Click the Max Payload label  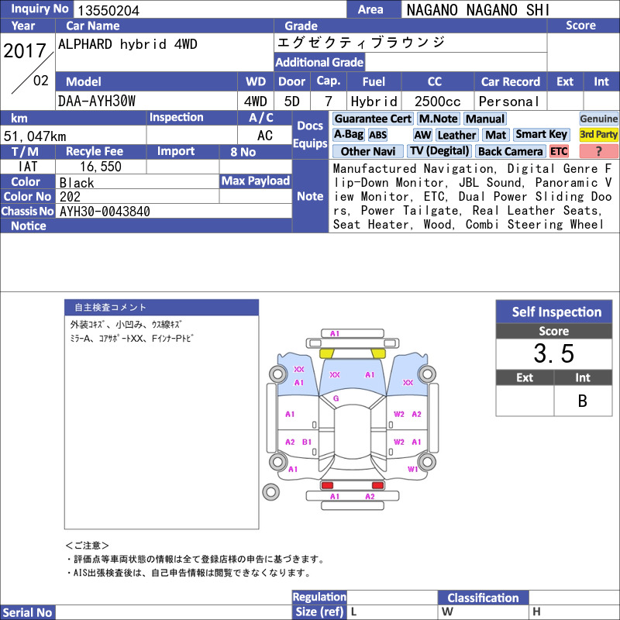[256, 181]
